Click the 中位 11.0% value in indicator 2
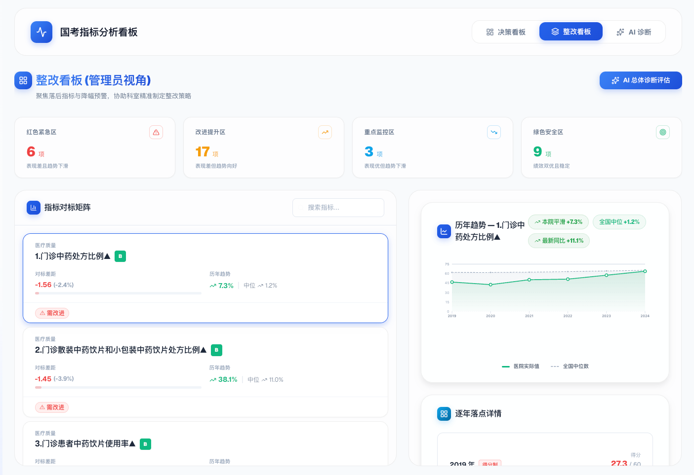 point(265,380)
